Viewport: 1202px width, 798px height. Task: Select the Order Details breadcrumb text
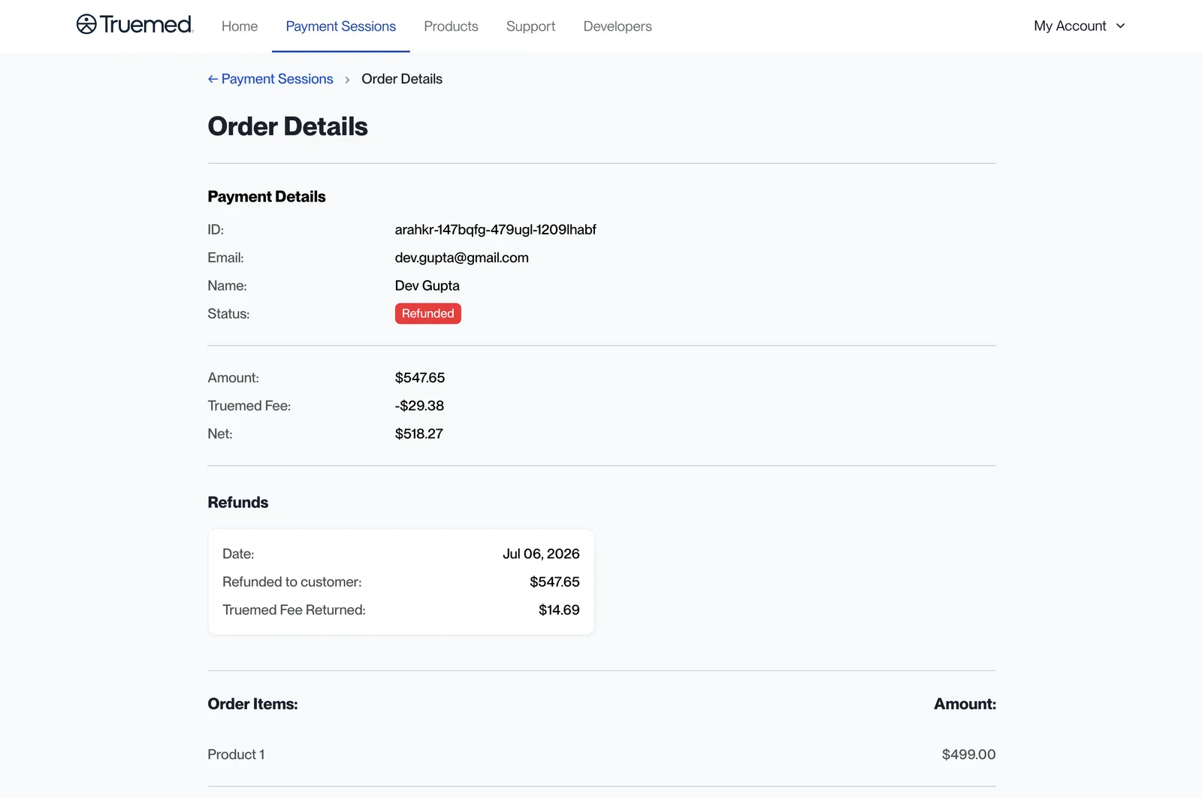tap(402, 79)
